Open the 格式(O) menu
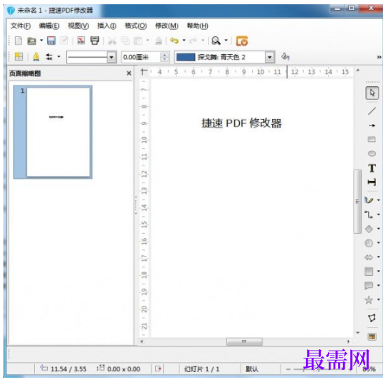The image size is (383, 382). coord(135,26)
